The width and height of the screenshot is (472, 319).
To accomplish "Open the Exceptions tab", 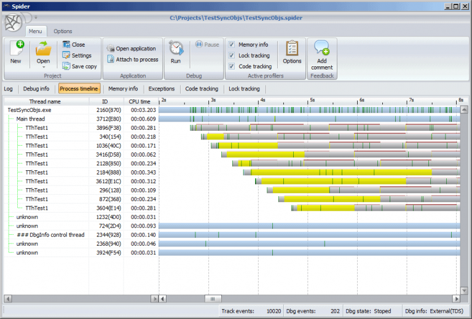I will [162, 89].
